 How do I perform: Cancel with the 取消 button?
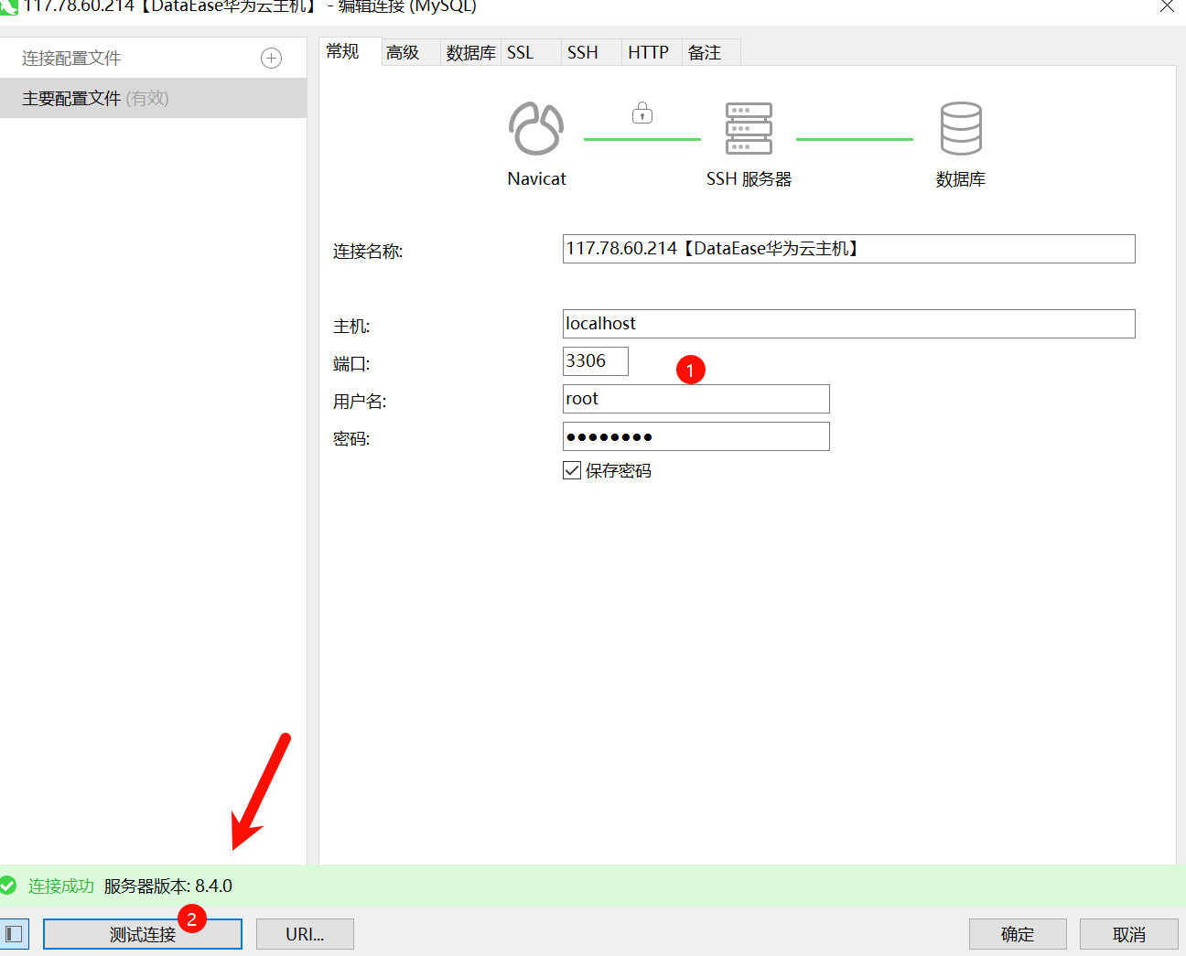[1129, 934]
